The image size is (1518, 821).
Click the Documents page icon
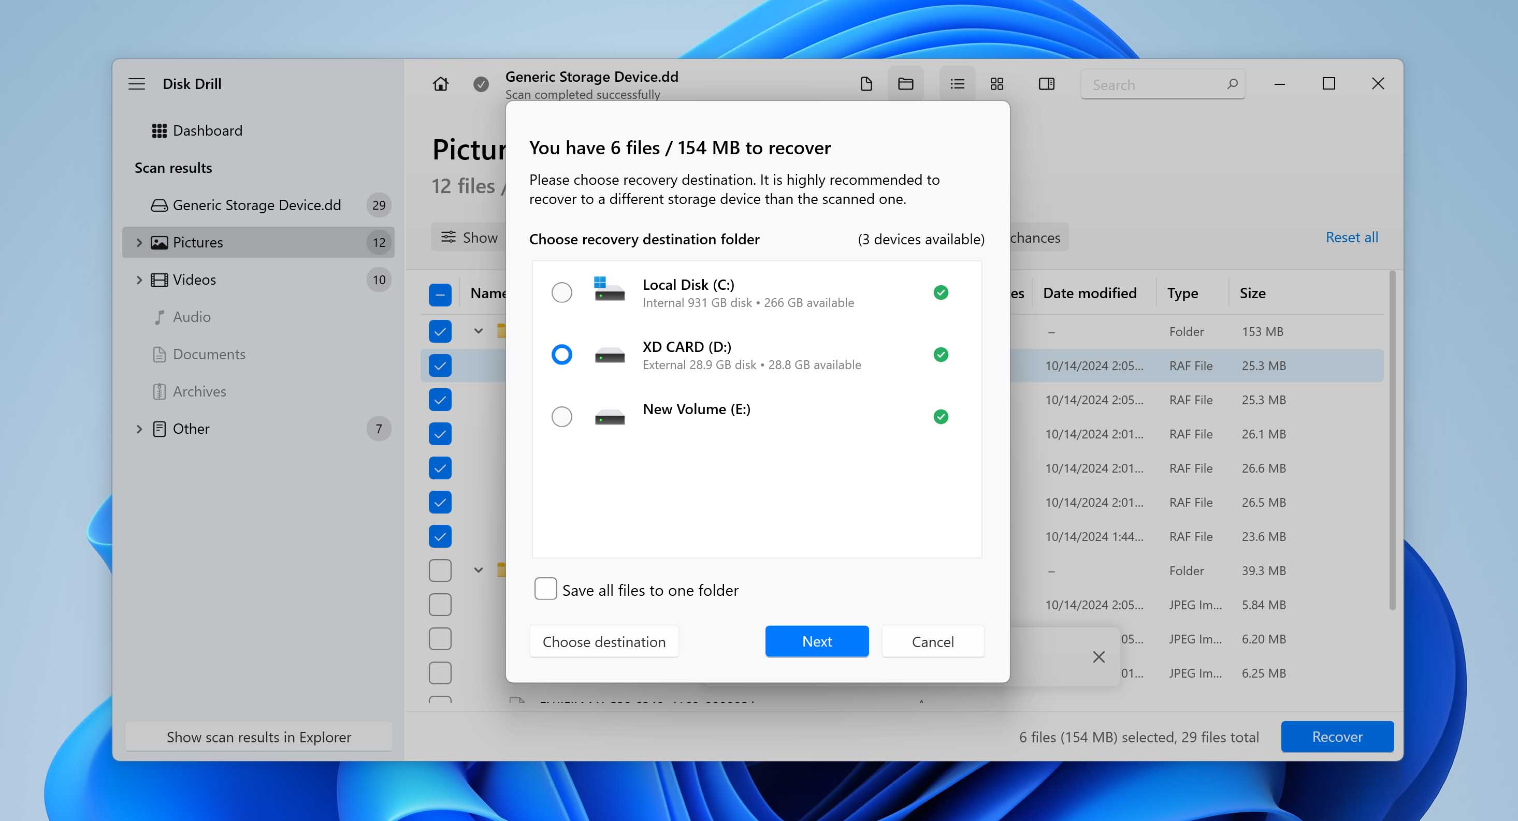pos(159,355)
